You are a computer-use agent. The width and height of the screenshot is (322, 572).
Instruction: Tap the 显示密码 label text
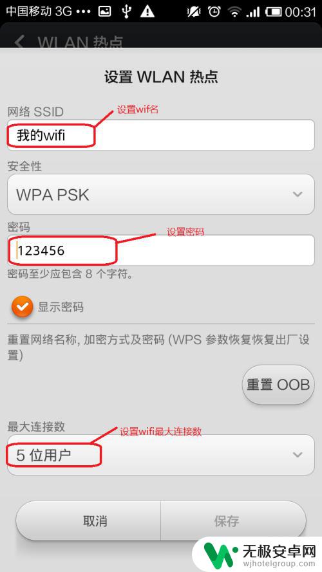coord(61,307)
